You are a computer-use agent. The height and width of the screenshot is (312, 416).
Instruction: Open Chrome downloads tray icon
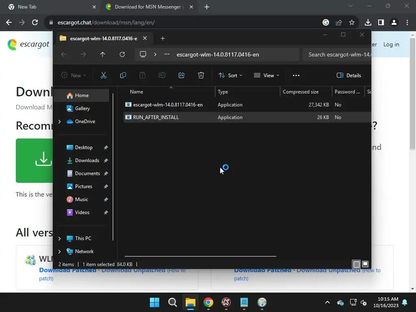point(368,23)
